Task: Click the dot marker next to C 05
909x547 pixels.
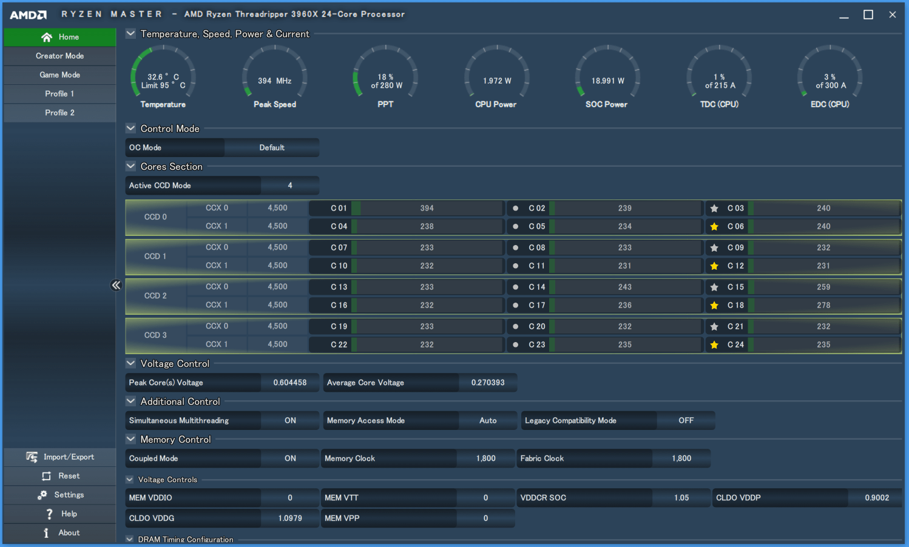Action: pos(515,226)
